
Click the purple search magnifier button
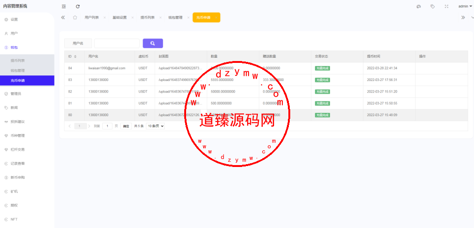click(153, 43)
